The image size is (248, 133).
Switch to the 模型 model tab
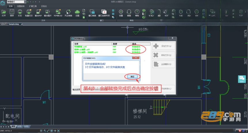(14, 126)
